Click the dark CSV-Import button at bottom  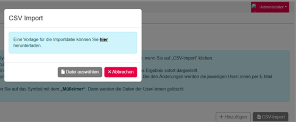[x=270, y=117]
